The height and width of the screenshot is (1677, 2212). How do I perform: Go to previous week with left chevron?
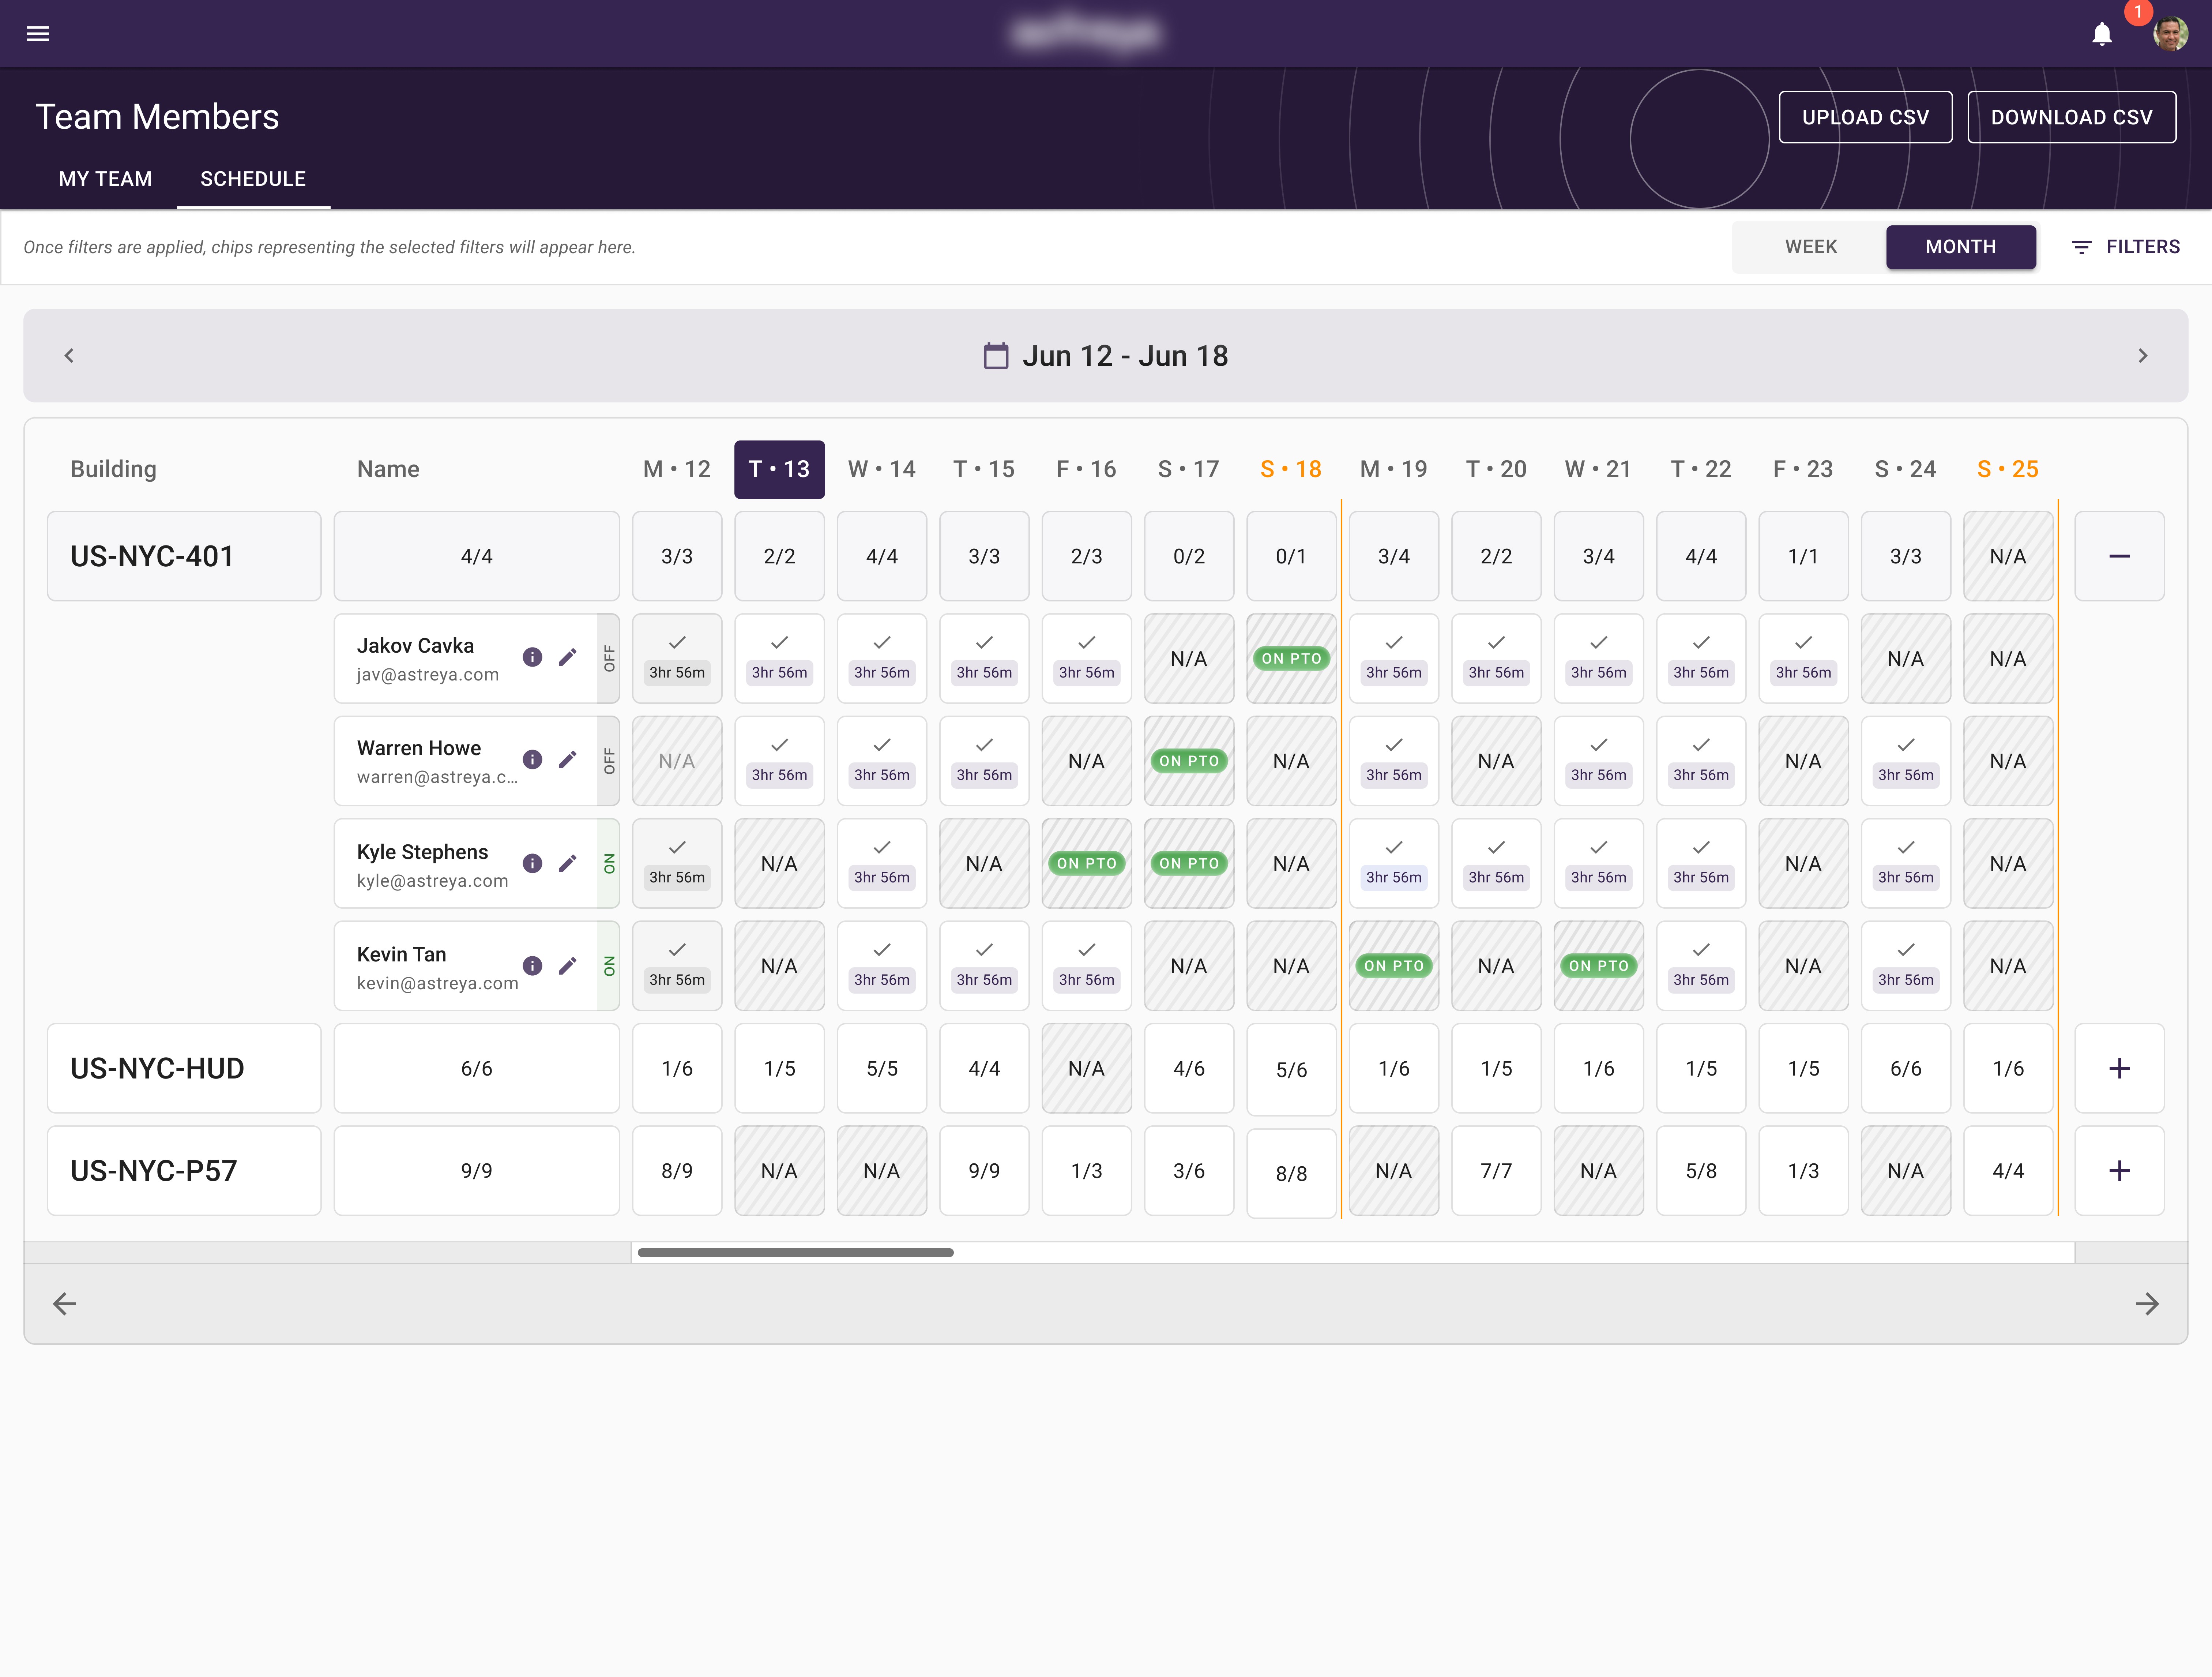tap(69, 356)
